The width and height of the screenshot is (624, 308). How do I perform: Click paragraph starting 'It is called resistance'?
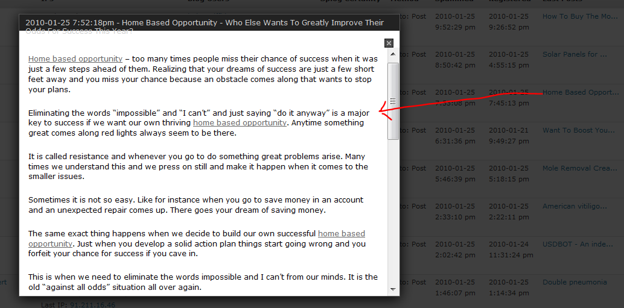(x=198, y=166)
